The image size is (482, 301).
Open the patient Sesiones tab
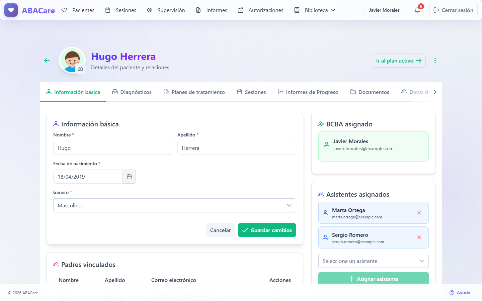tap(251, 92)
